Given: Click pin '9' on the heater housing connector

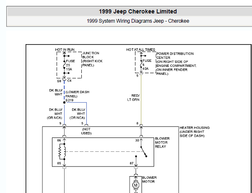Looking at the screenshot, I should [x=60, y=123].
